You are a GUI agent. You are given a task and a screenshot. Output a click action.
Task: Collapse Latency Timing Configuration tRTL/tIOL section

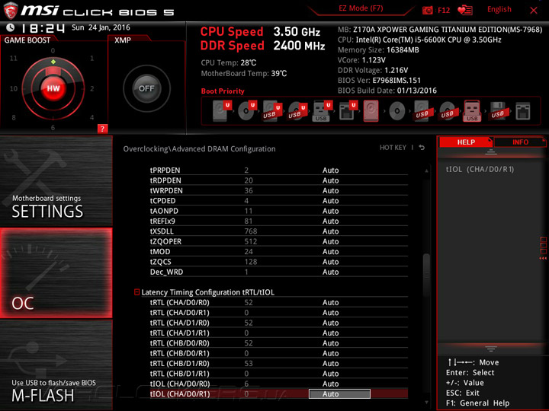[137, 292]
